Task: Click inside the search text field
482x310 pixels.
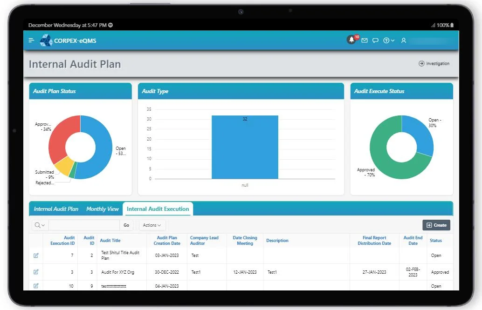Action: tap(84, 225)
